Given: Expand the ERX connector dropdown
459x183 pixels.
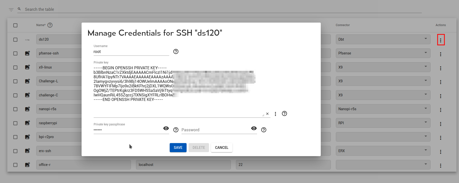Looking at the screenshot, I should 426,150.
